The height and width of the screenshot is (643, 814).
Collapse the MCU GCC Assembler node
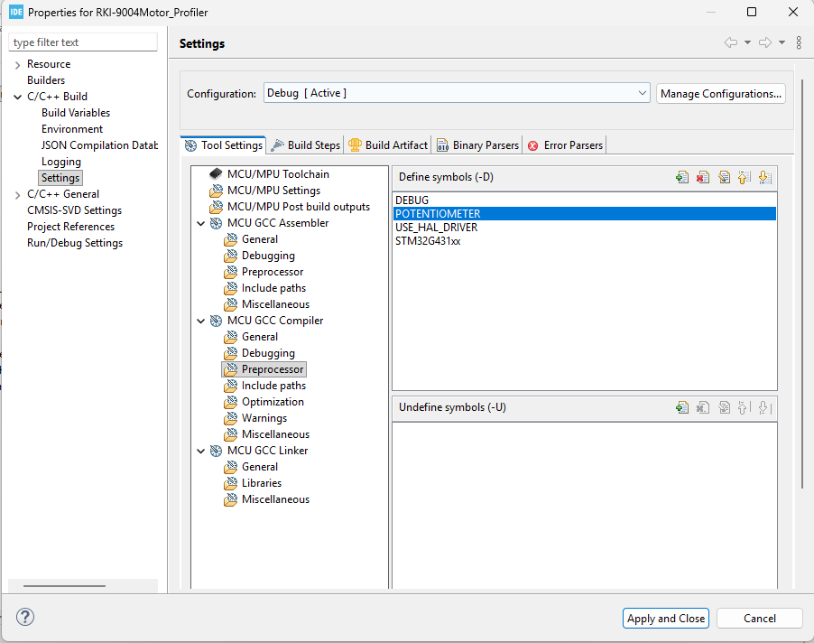pos(201,223)
